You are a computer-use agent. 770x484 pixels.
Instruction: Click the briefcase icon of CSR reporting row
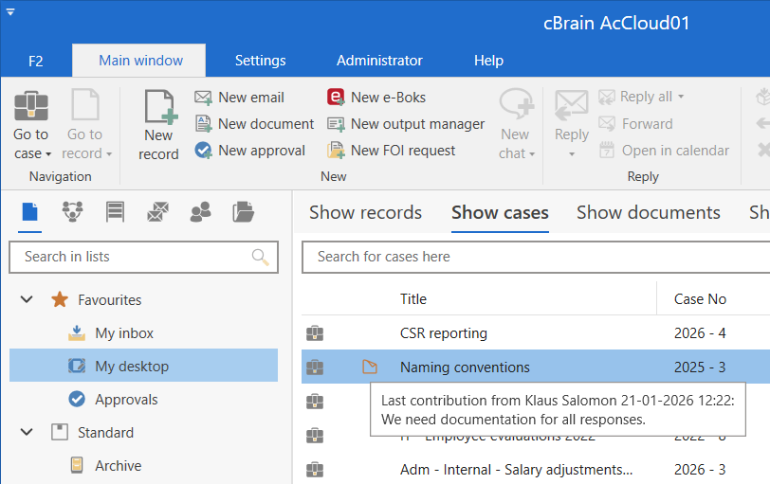(x=315, y=333)
